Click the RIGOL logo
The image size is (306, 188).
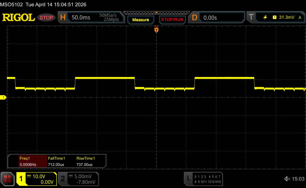(x=19, y=18)
